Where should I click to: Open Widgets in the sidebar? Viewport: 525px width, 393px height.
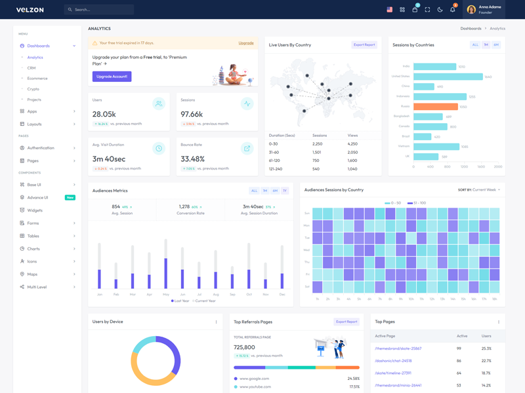coord(35,210)
